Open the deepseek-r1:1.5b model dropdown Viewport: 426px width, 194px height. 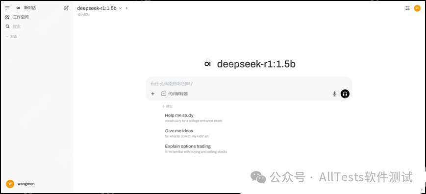(100, 8)
